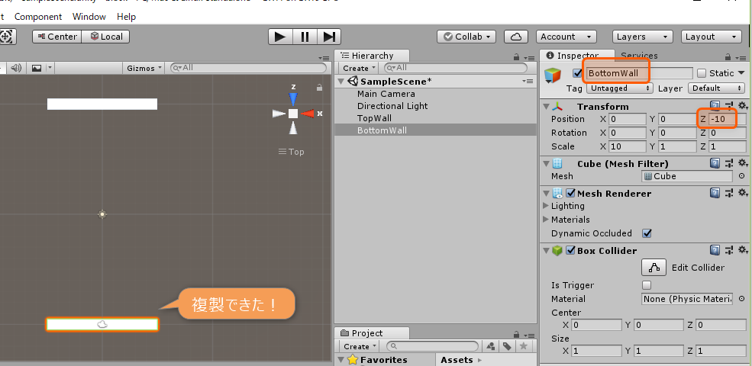Viewport: 752px width, 366px height.
Task: Select Directional Light in Hierarchy
Action: pyautogui.click(x=392, y=106)
